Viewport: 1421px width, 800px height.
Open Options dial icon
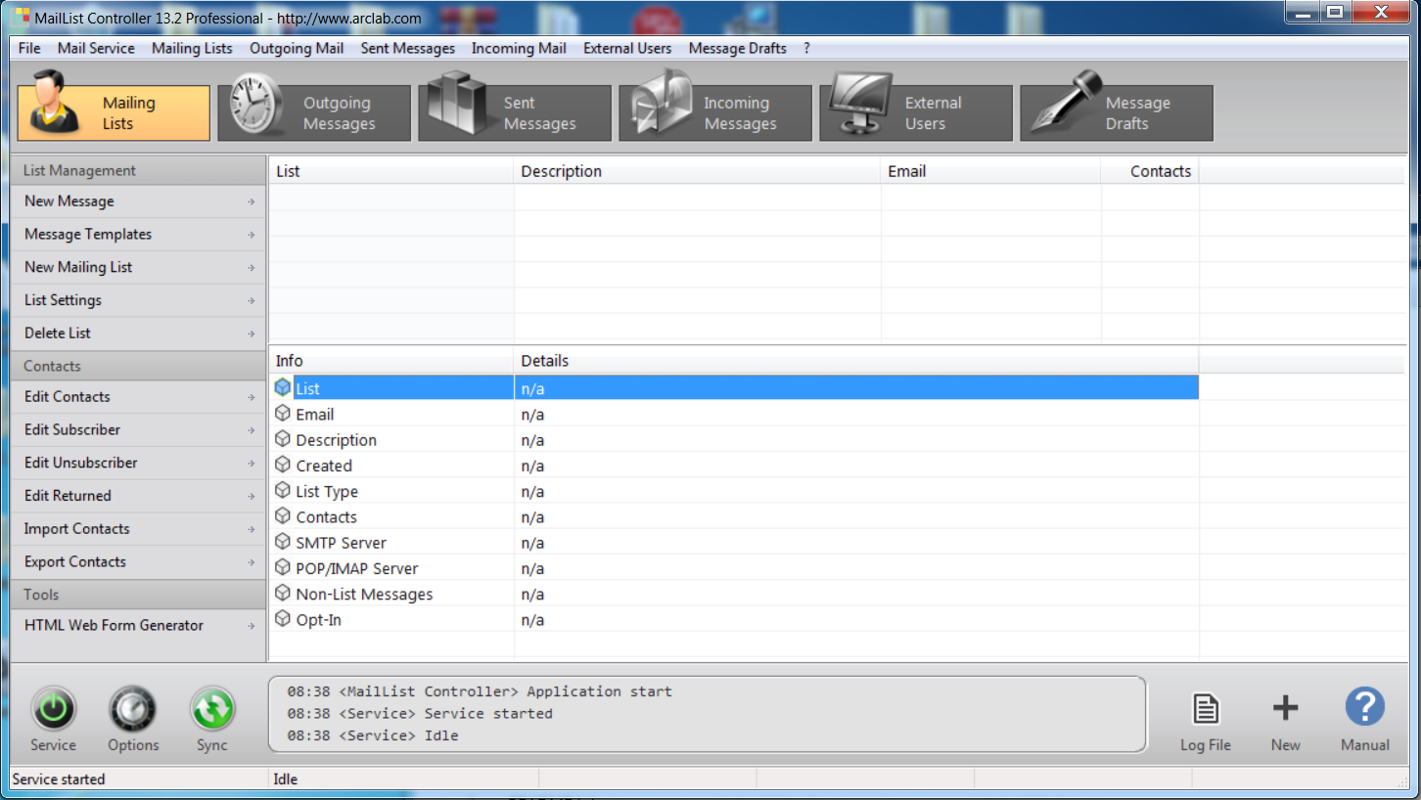[133, 710]
